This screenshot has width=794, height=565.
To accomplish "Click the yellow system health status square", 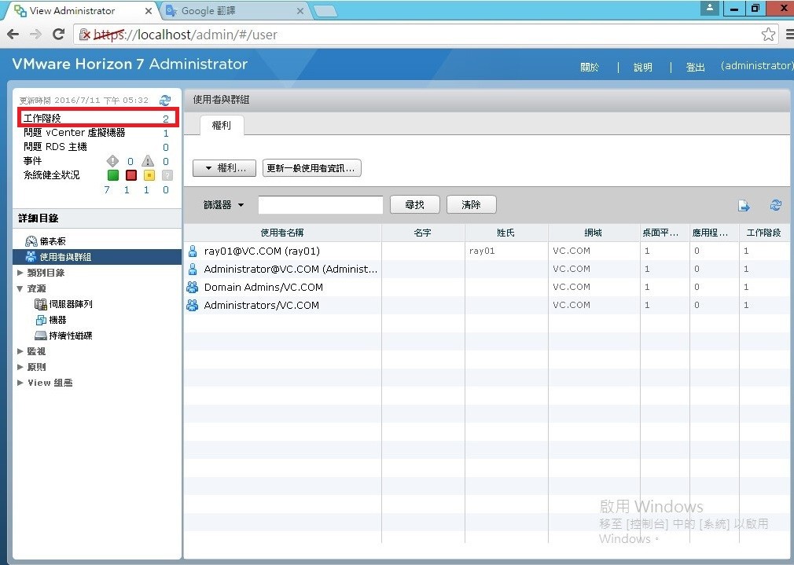I will tap(149, 175).
